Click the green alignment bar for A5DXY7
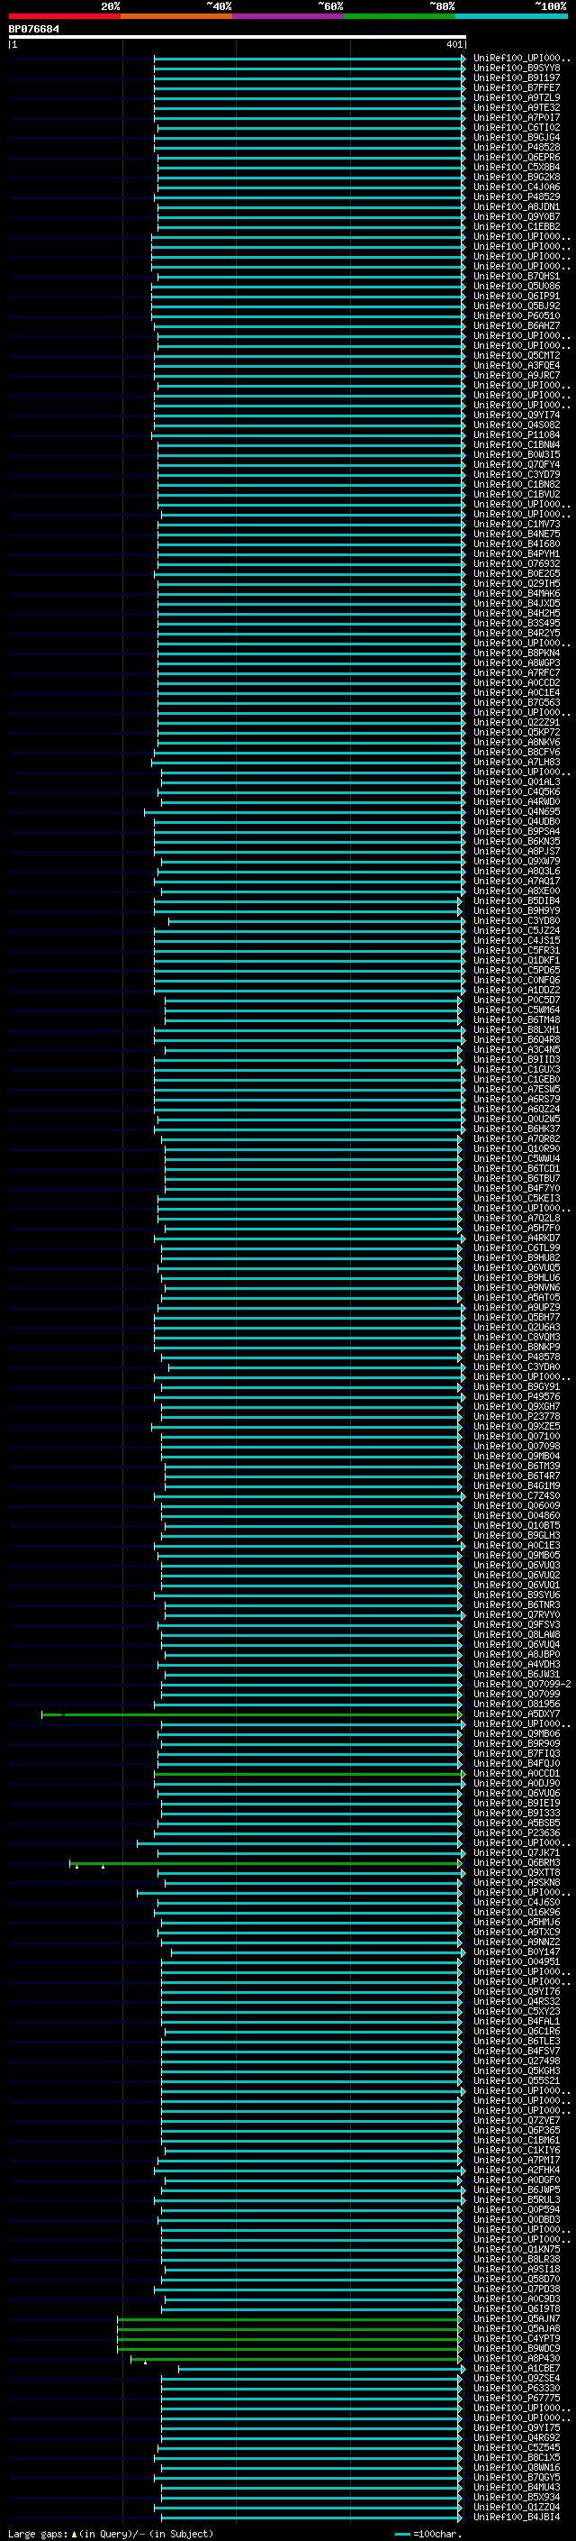 click(x=252, y=1715)
